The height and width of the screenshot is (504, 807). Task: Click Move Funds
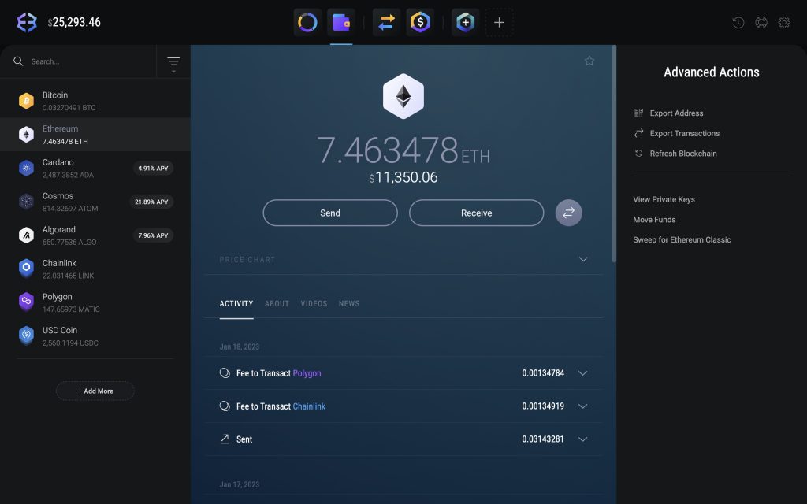(x=654, y=219)
